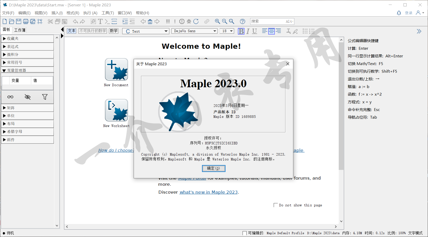Expand the 收藏夹 palette
The image size is (428, 237).
click(28, 39)
